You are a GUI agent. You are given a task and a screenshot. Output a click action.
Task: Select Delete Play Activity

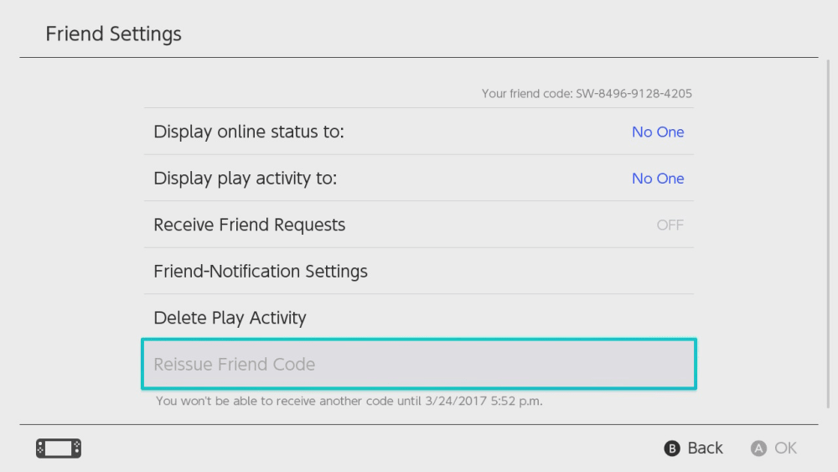tap(419, 318)
